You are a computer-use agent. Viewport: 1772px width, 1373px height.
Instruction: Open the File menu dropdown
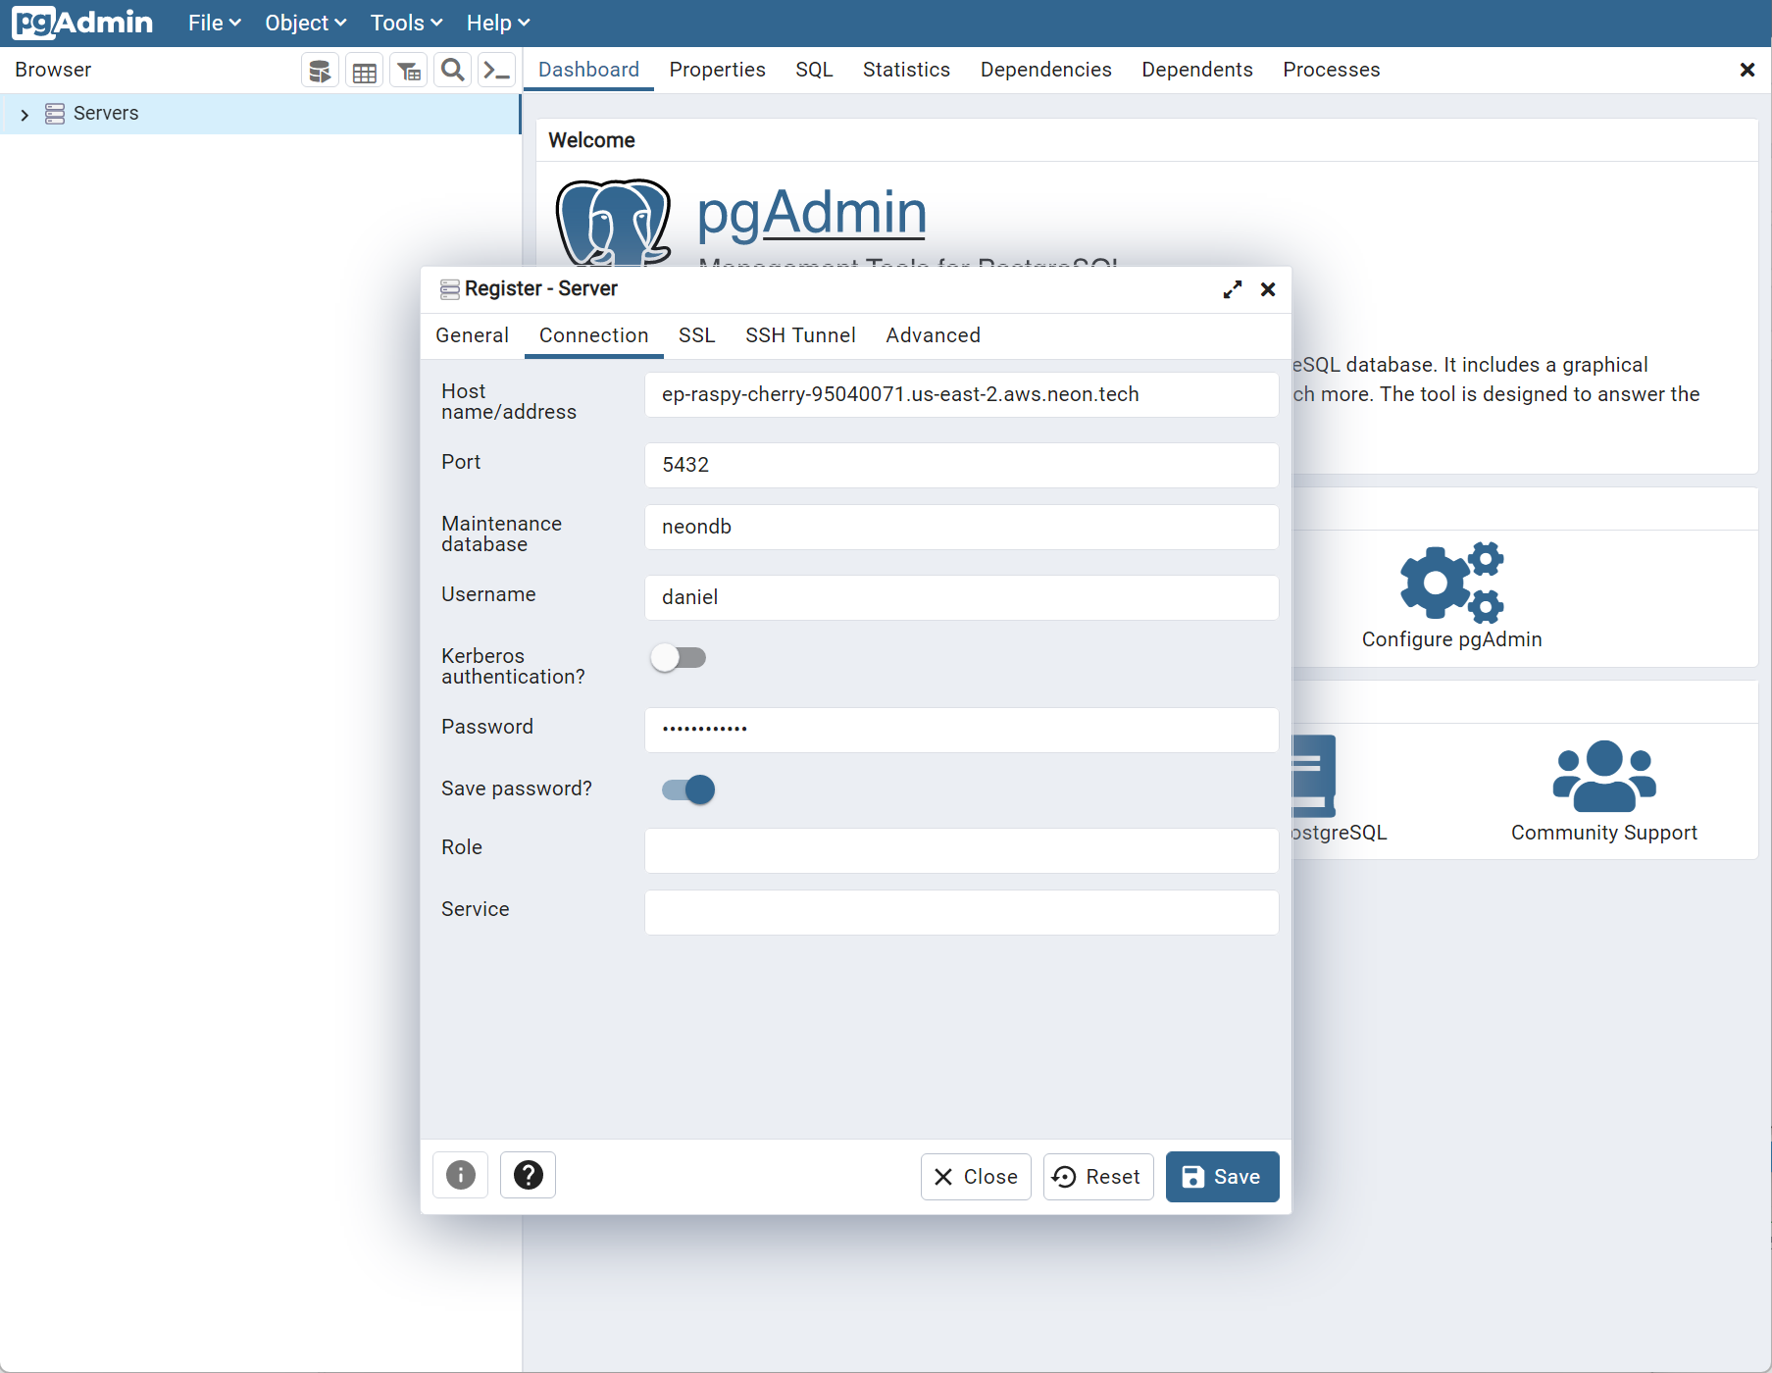[x=214, y=23]
